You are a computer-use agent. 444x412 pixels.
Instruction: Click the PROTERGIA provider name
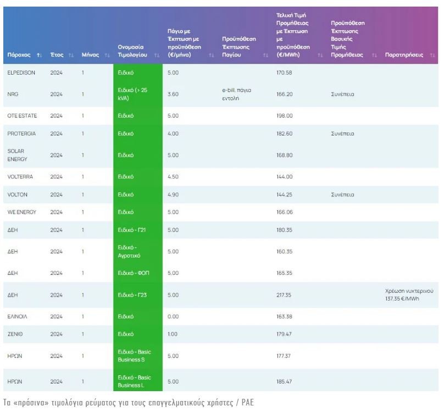[21, 133]
